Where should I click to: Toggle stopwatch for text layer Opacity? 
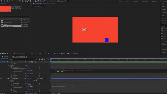click(x=11, y=77)
